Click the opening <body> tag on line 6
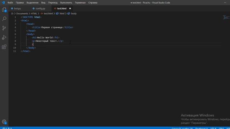The image size is (230, 129). [x=30, y=34]
